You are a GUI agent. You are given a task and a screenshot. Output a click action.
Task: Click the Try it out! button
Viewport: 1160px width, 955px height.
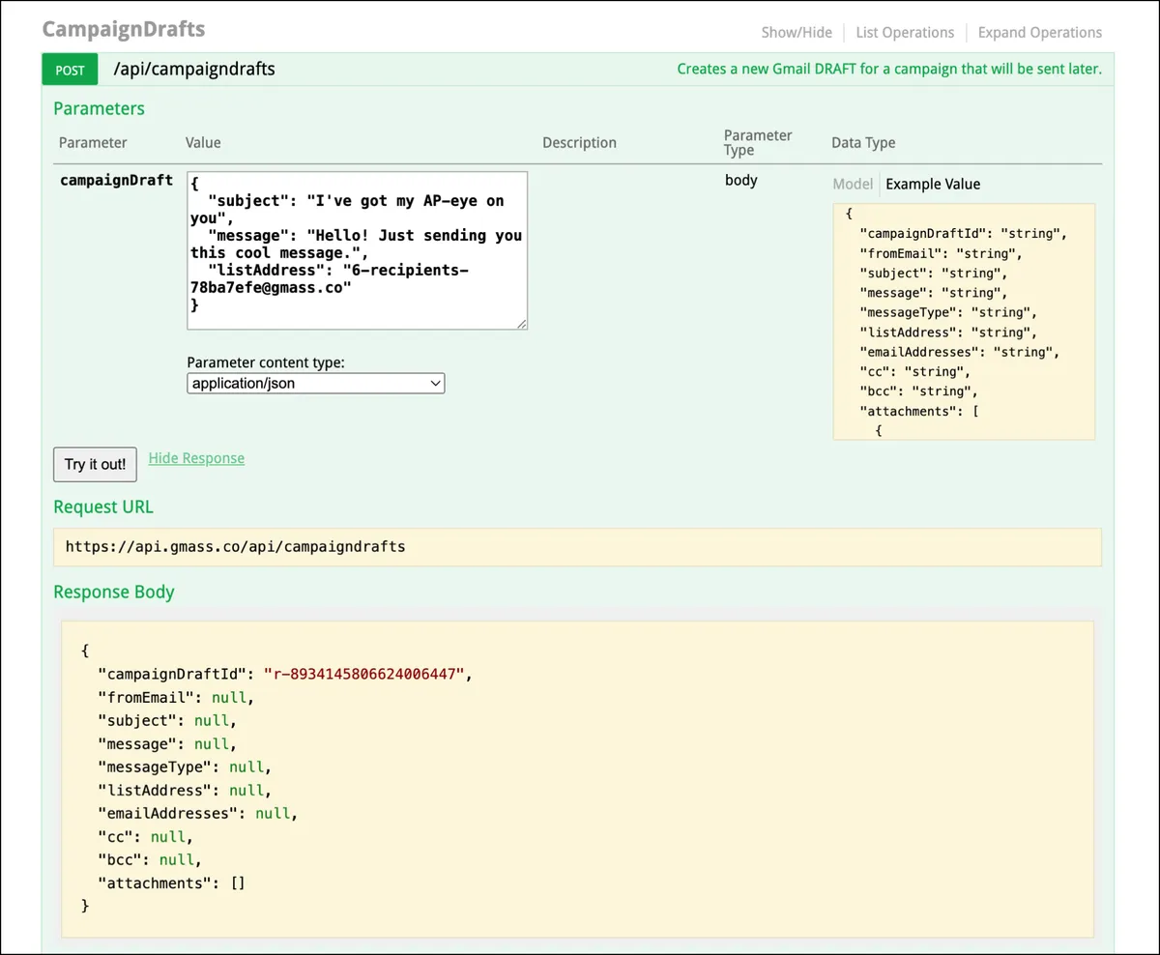(x=95, y=464)
